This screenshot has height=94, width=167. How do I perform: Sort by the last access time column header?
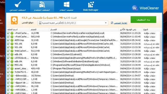pos(130,30)
